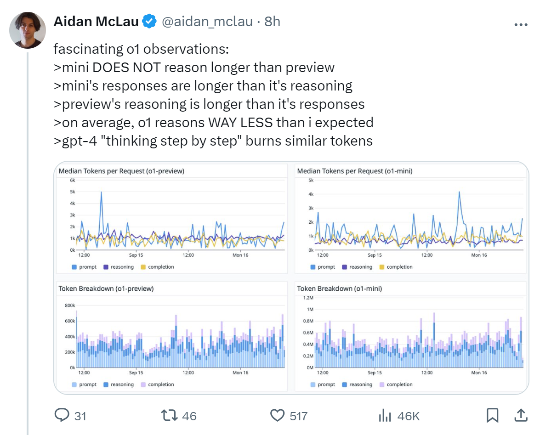Bookmark this tweet
The width and height of the screenshot is (540, 435).
492,416
